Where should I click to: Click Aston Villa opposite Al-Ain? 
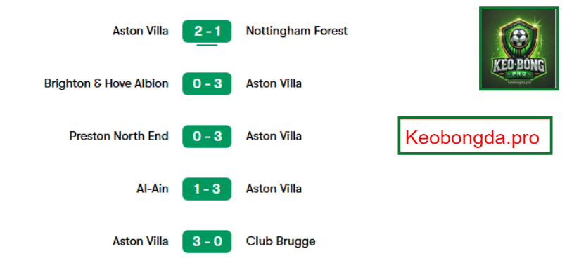274,189
